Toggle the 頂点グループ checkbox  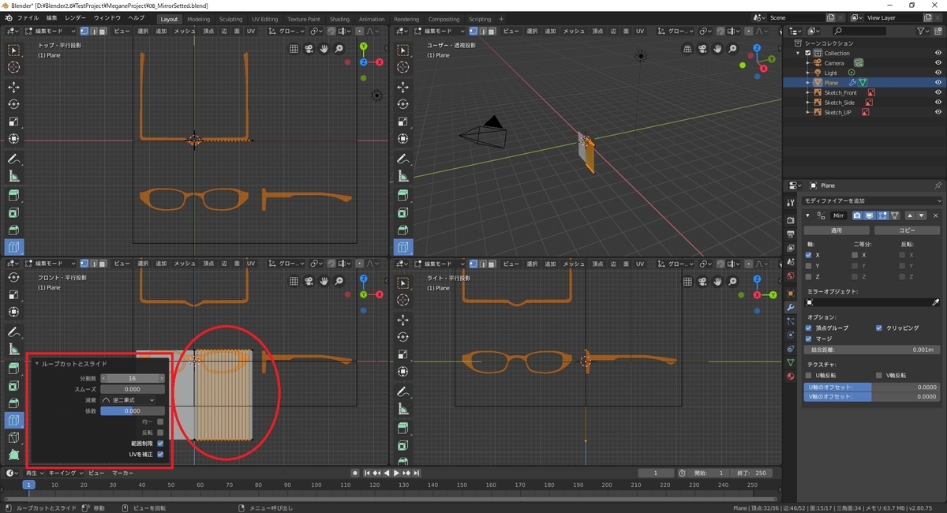(x=809, y=328)
